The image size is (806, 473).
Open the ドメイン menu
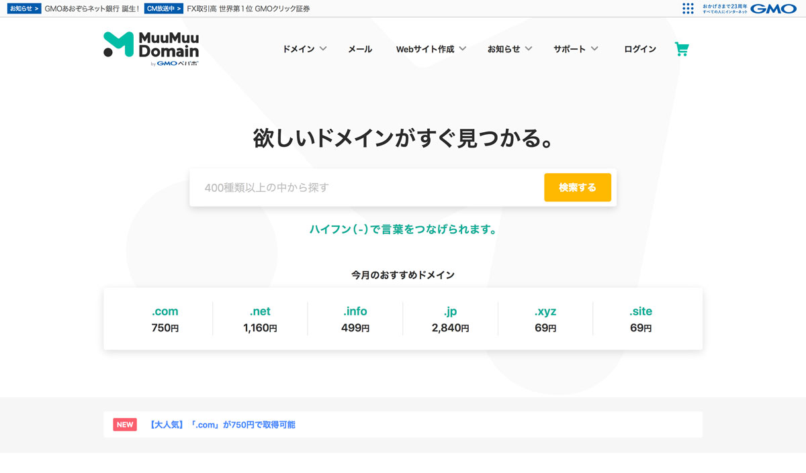pos(298,49)
